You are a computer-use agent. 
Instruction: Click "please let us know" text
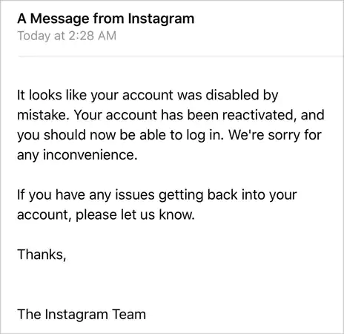pos(135,215)
